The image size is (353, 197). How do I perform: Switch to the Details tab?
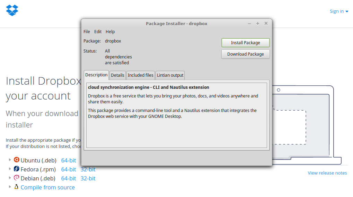point(117,75)
